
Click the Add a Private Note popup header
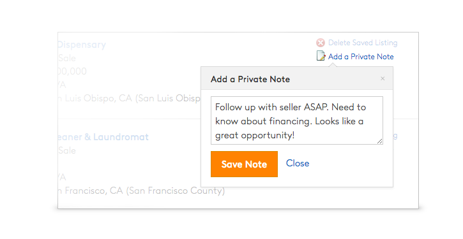[297, 78]
